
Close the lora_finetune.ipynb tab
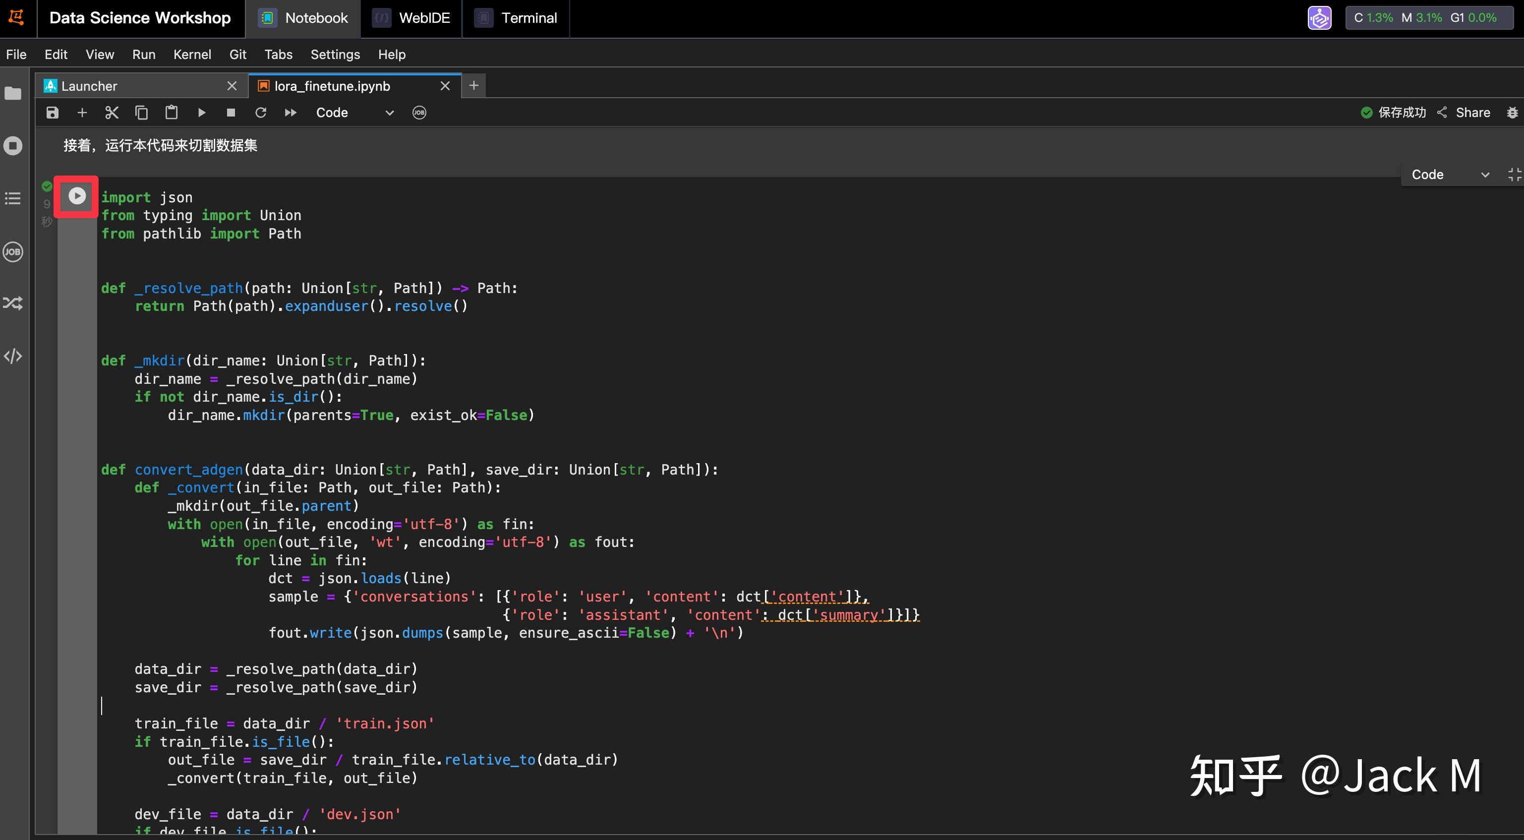click(446, 86)
